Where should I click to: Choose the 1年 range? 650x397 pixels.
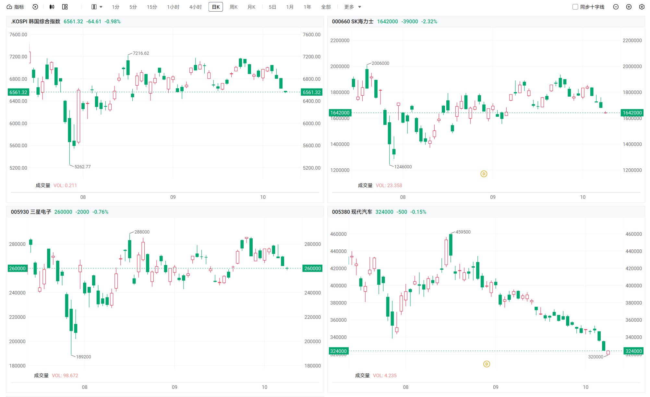pyautogui.click(x=307, y=7)
